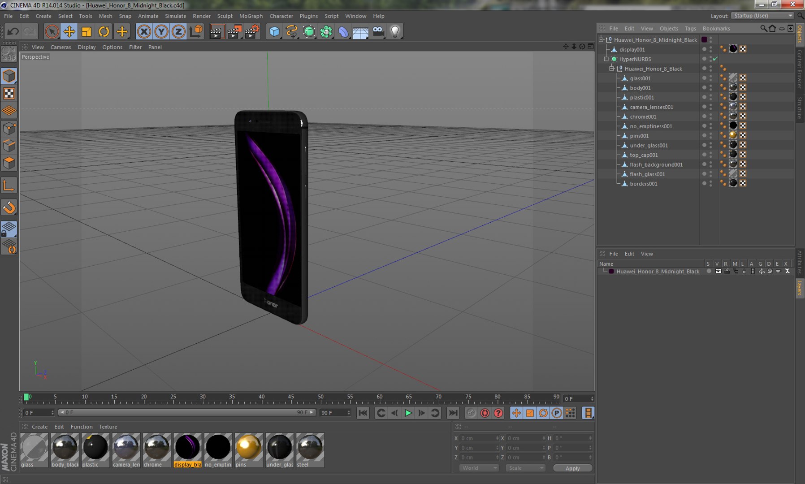Toggle Y-axis lock
805x484 pixels.
[161, 32]
